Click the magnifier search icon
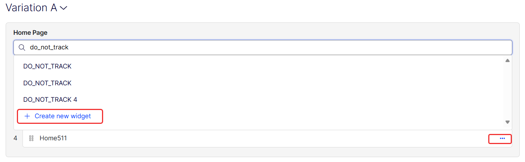This screenshot has width=525, height=162. (x=22, y=48)
